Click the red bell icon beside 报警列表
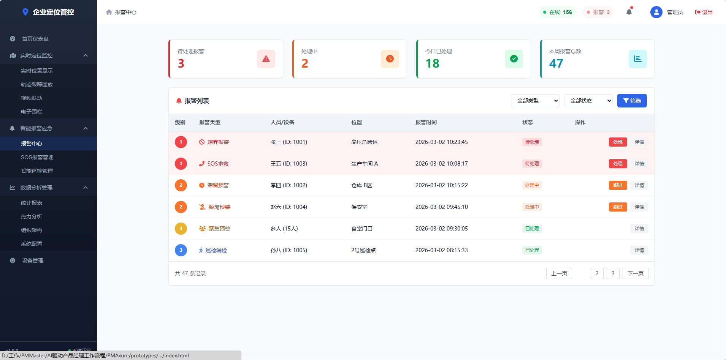The image size is (726, 360). [x=179, y=101]
